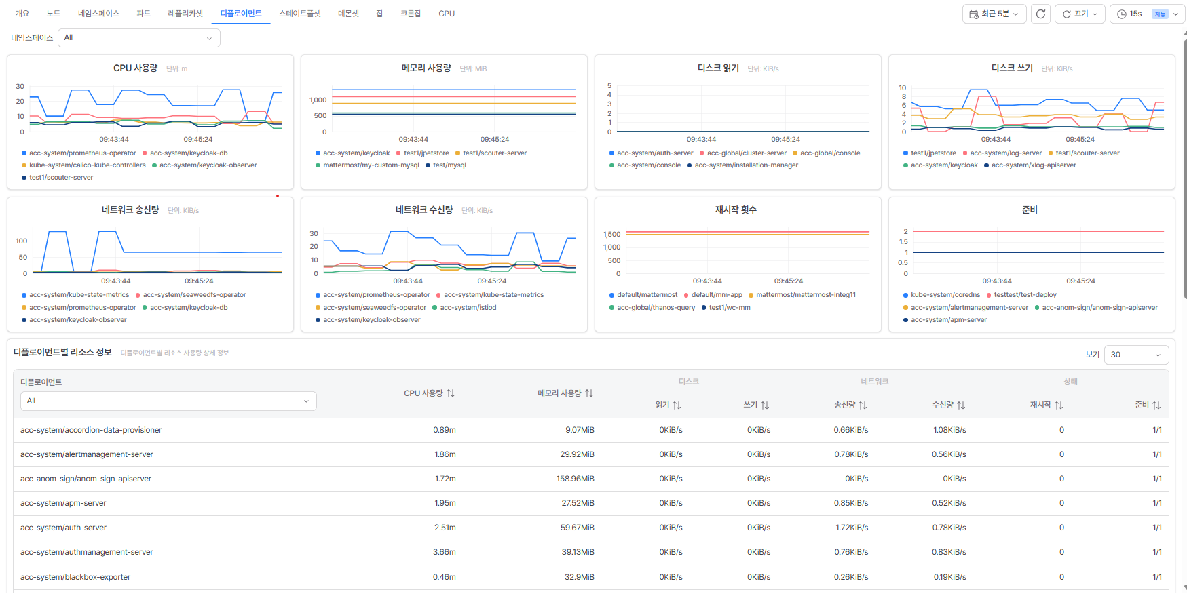Click acc-system/blackbox-exporter row name
The width and height of the screenshot is (1187, 596).
click(75, 577)
